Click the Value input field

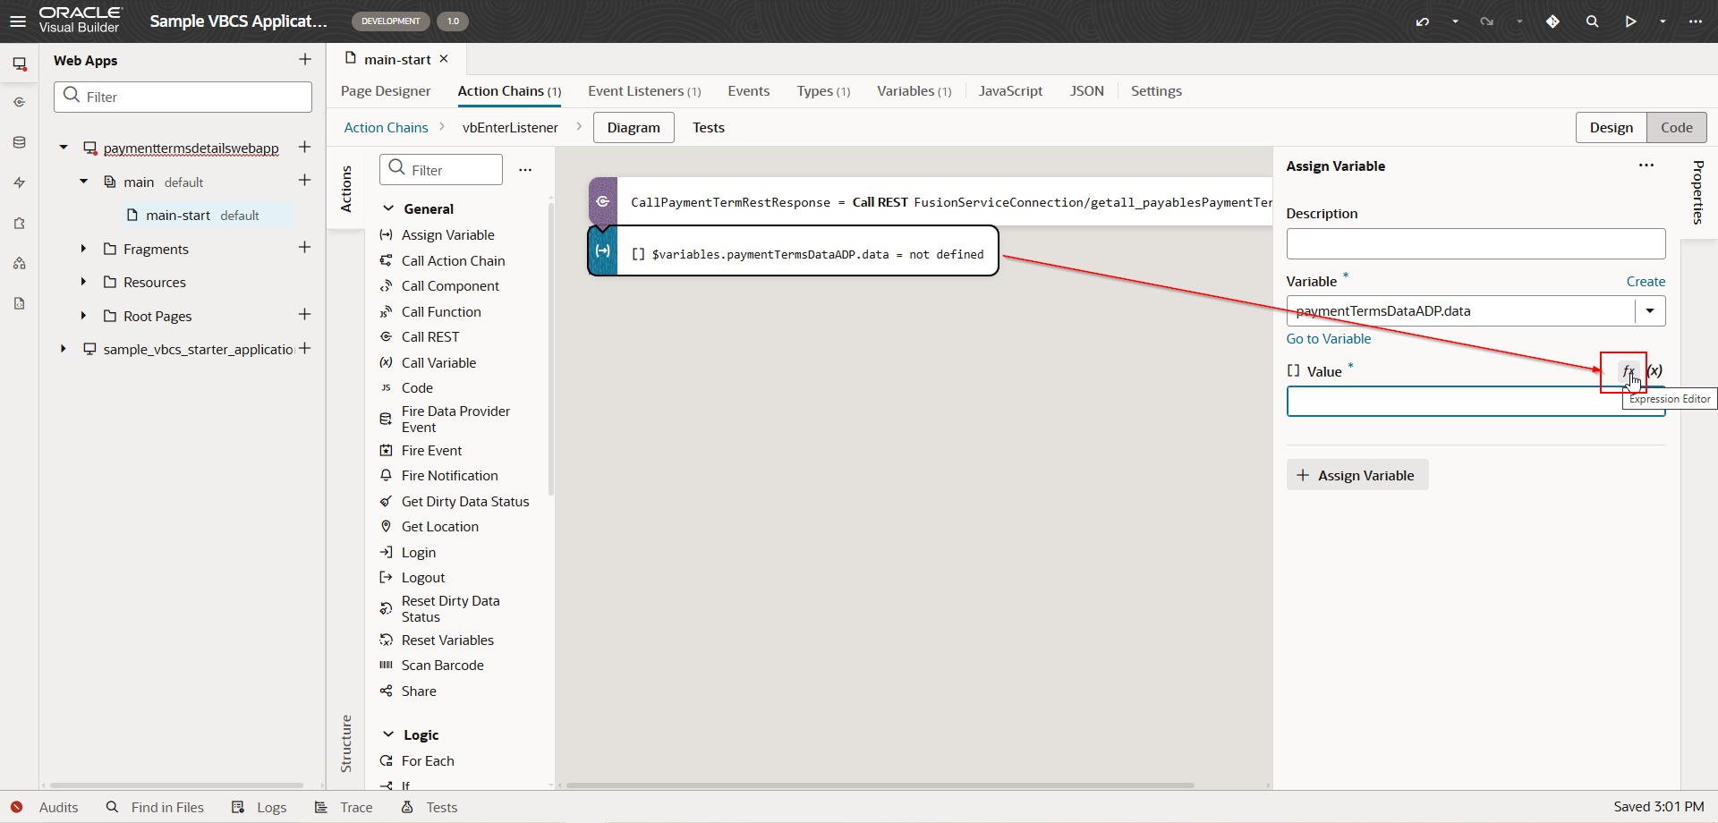[1476, 401]
